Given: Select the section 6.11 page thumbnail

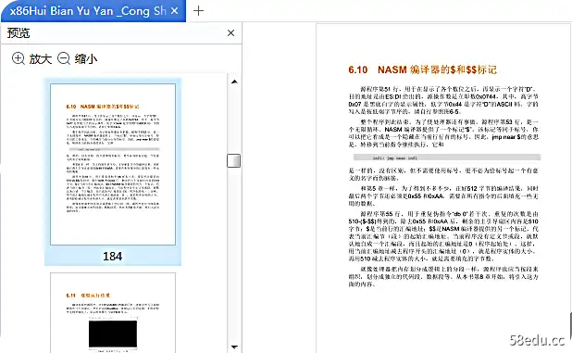Looking at the screenshot, I should click(113, 313).
